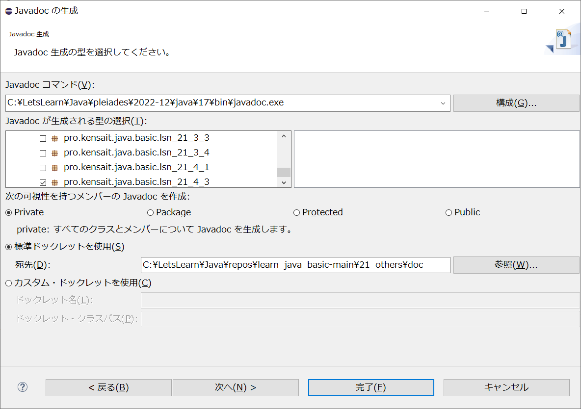Open the 構成(G) configuration dialog

point(516,103)
